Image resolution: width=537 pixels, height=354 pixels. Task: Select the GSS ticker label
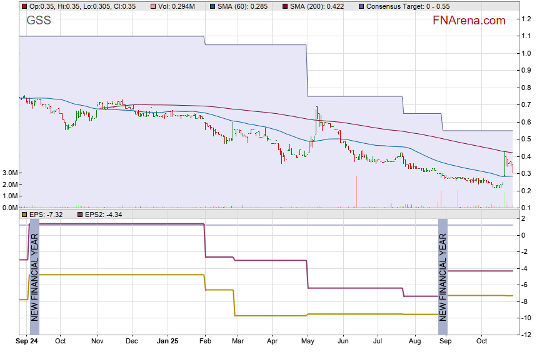[39, 21]
